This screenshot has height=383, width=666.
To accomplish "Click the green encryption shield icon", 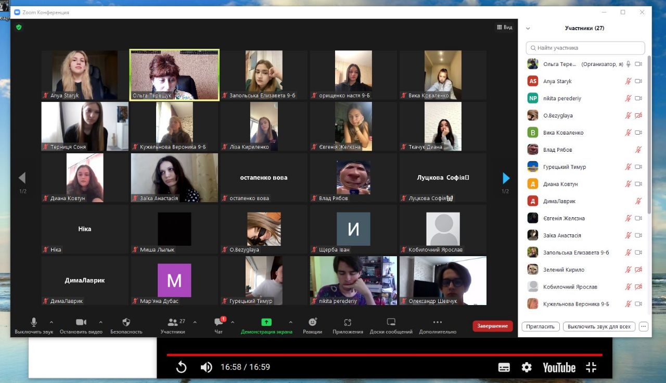I will (19, 27).
